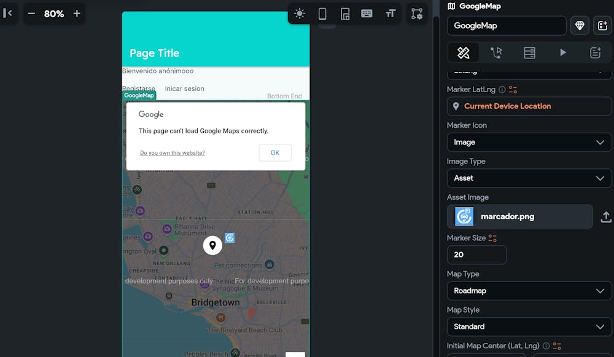Screen dimensions: 614x357
Task: Open the Marker Icon dropdown
Action: point(529,143)
